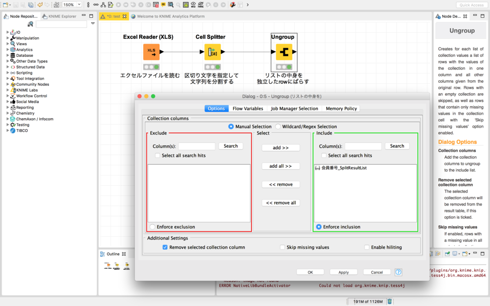
Task: Click the Node Repository search icon
Action: click(x=30, y=24)
